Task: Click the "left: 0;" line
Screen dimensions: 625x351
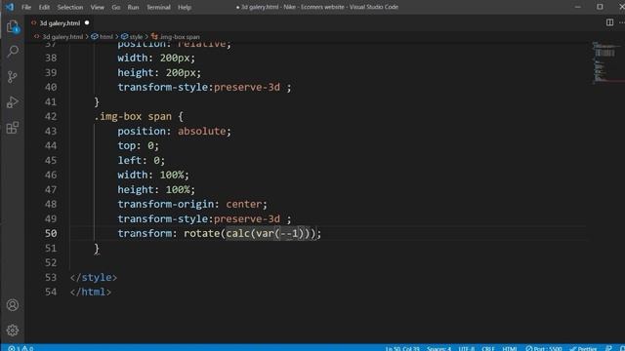Action: pos(141,160)
